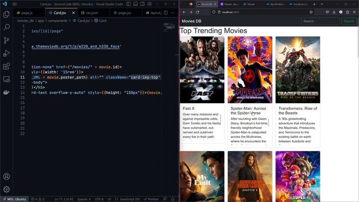Bookmark this page with the star icon
This screenshot has width=359, height=202.
tap(311, 12)
